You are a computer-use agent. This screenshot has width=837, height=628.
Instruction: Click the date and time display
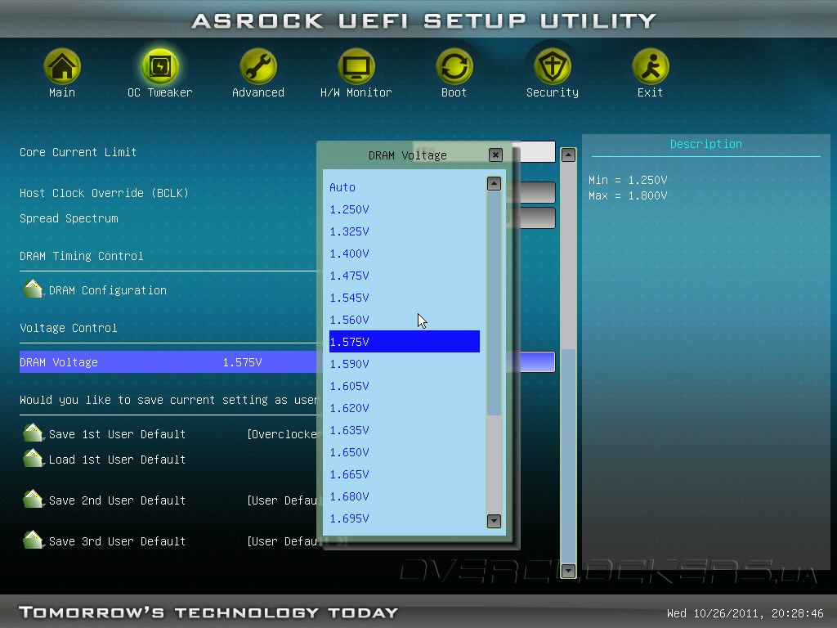pos(745,613)
